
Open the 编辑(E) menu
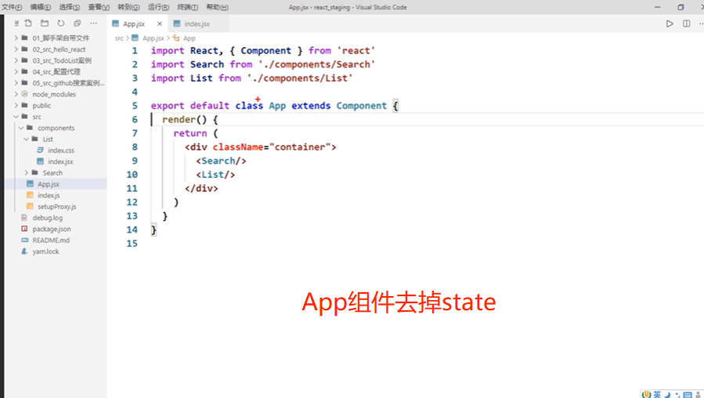coord(41,7)
